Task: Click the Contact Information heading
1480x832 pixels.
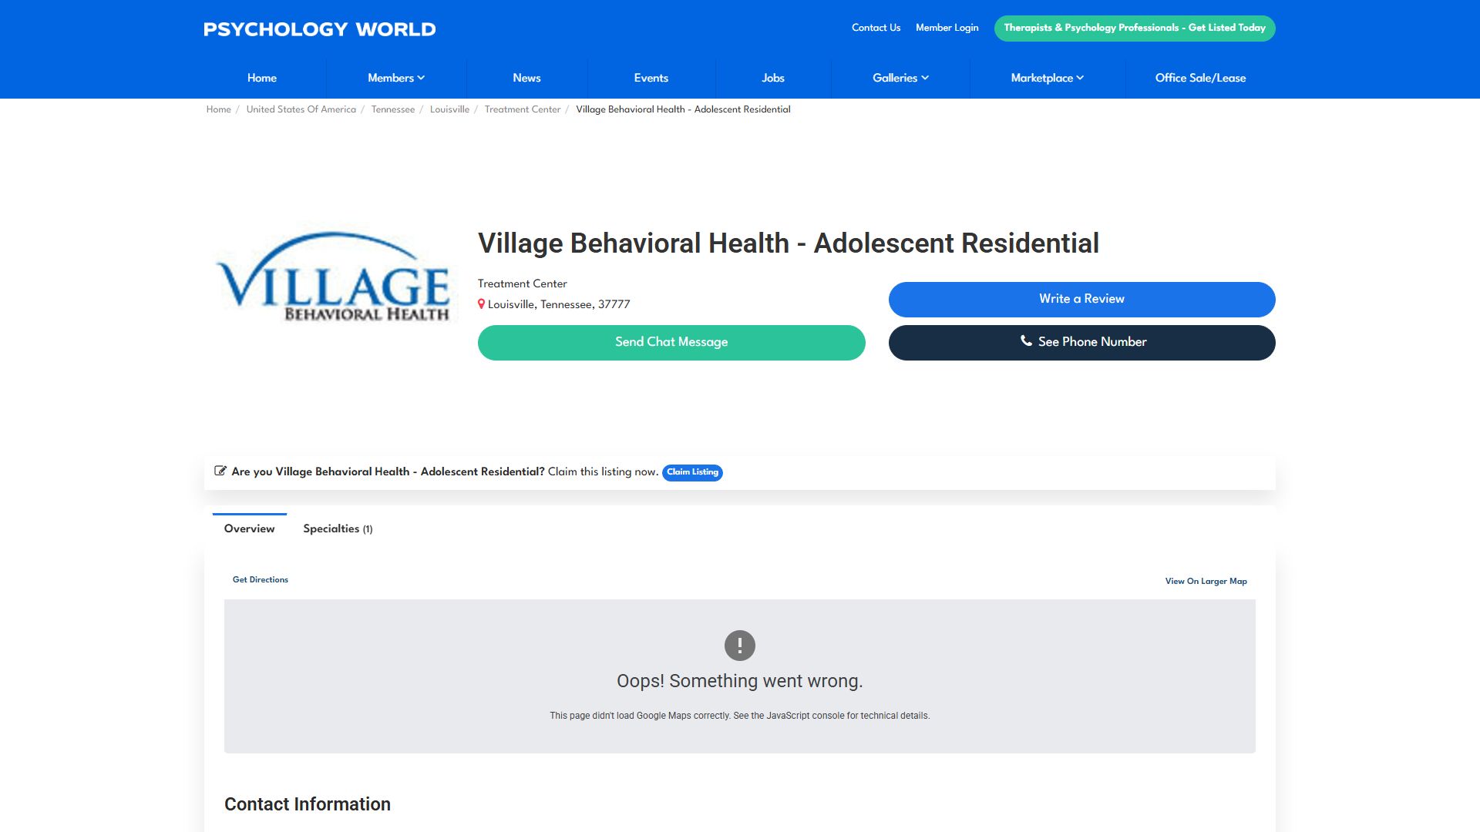Action: (308, 804)
